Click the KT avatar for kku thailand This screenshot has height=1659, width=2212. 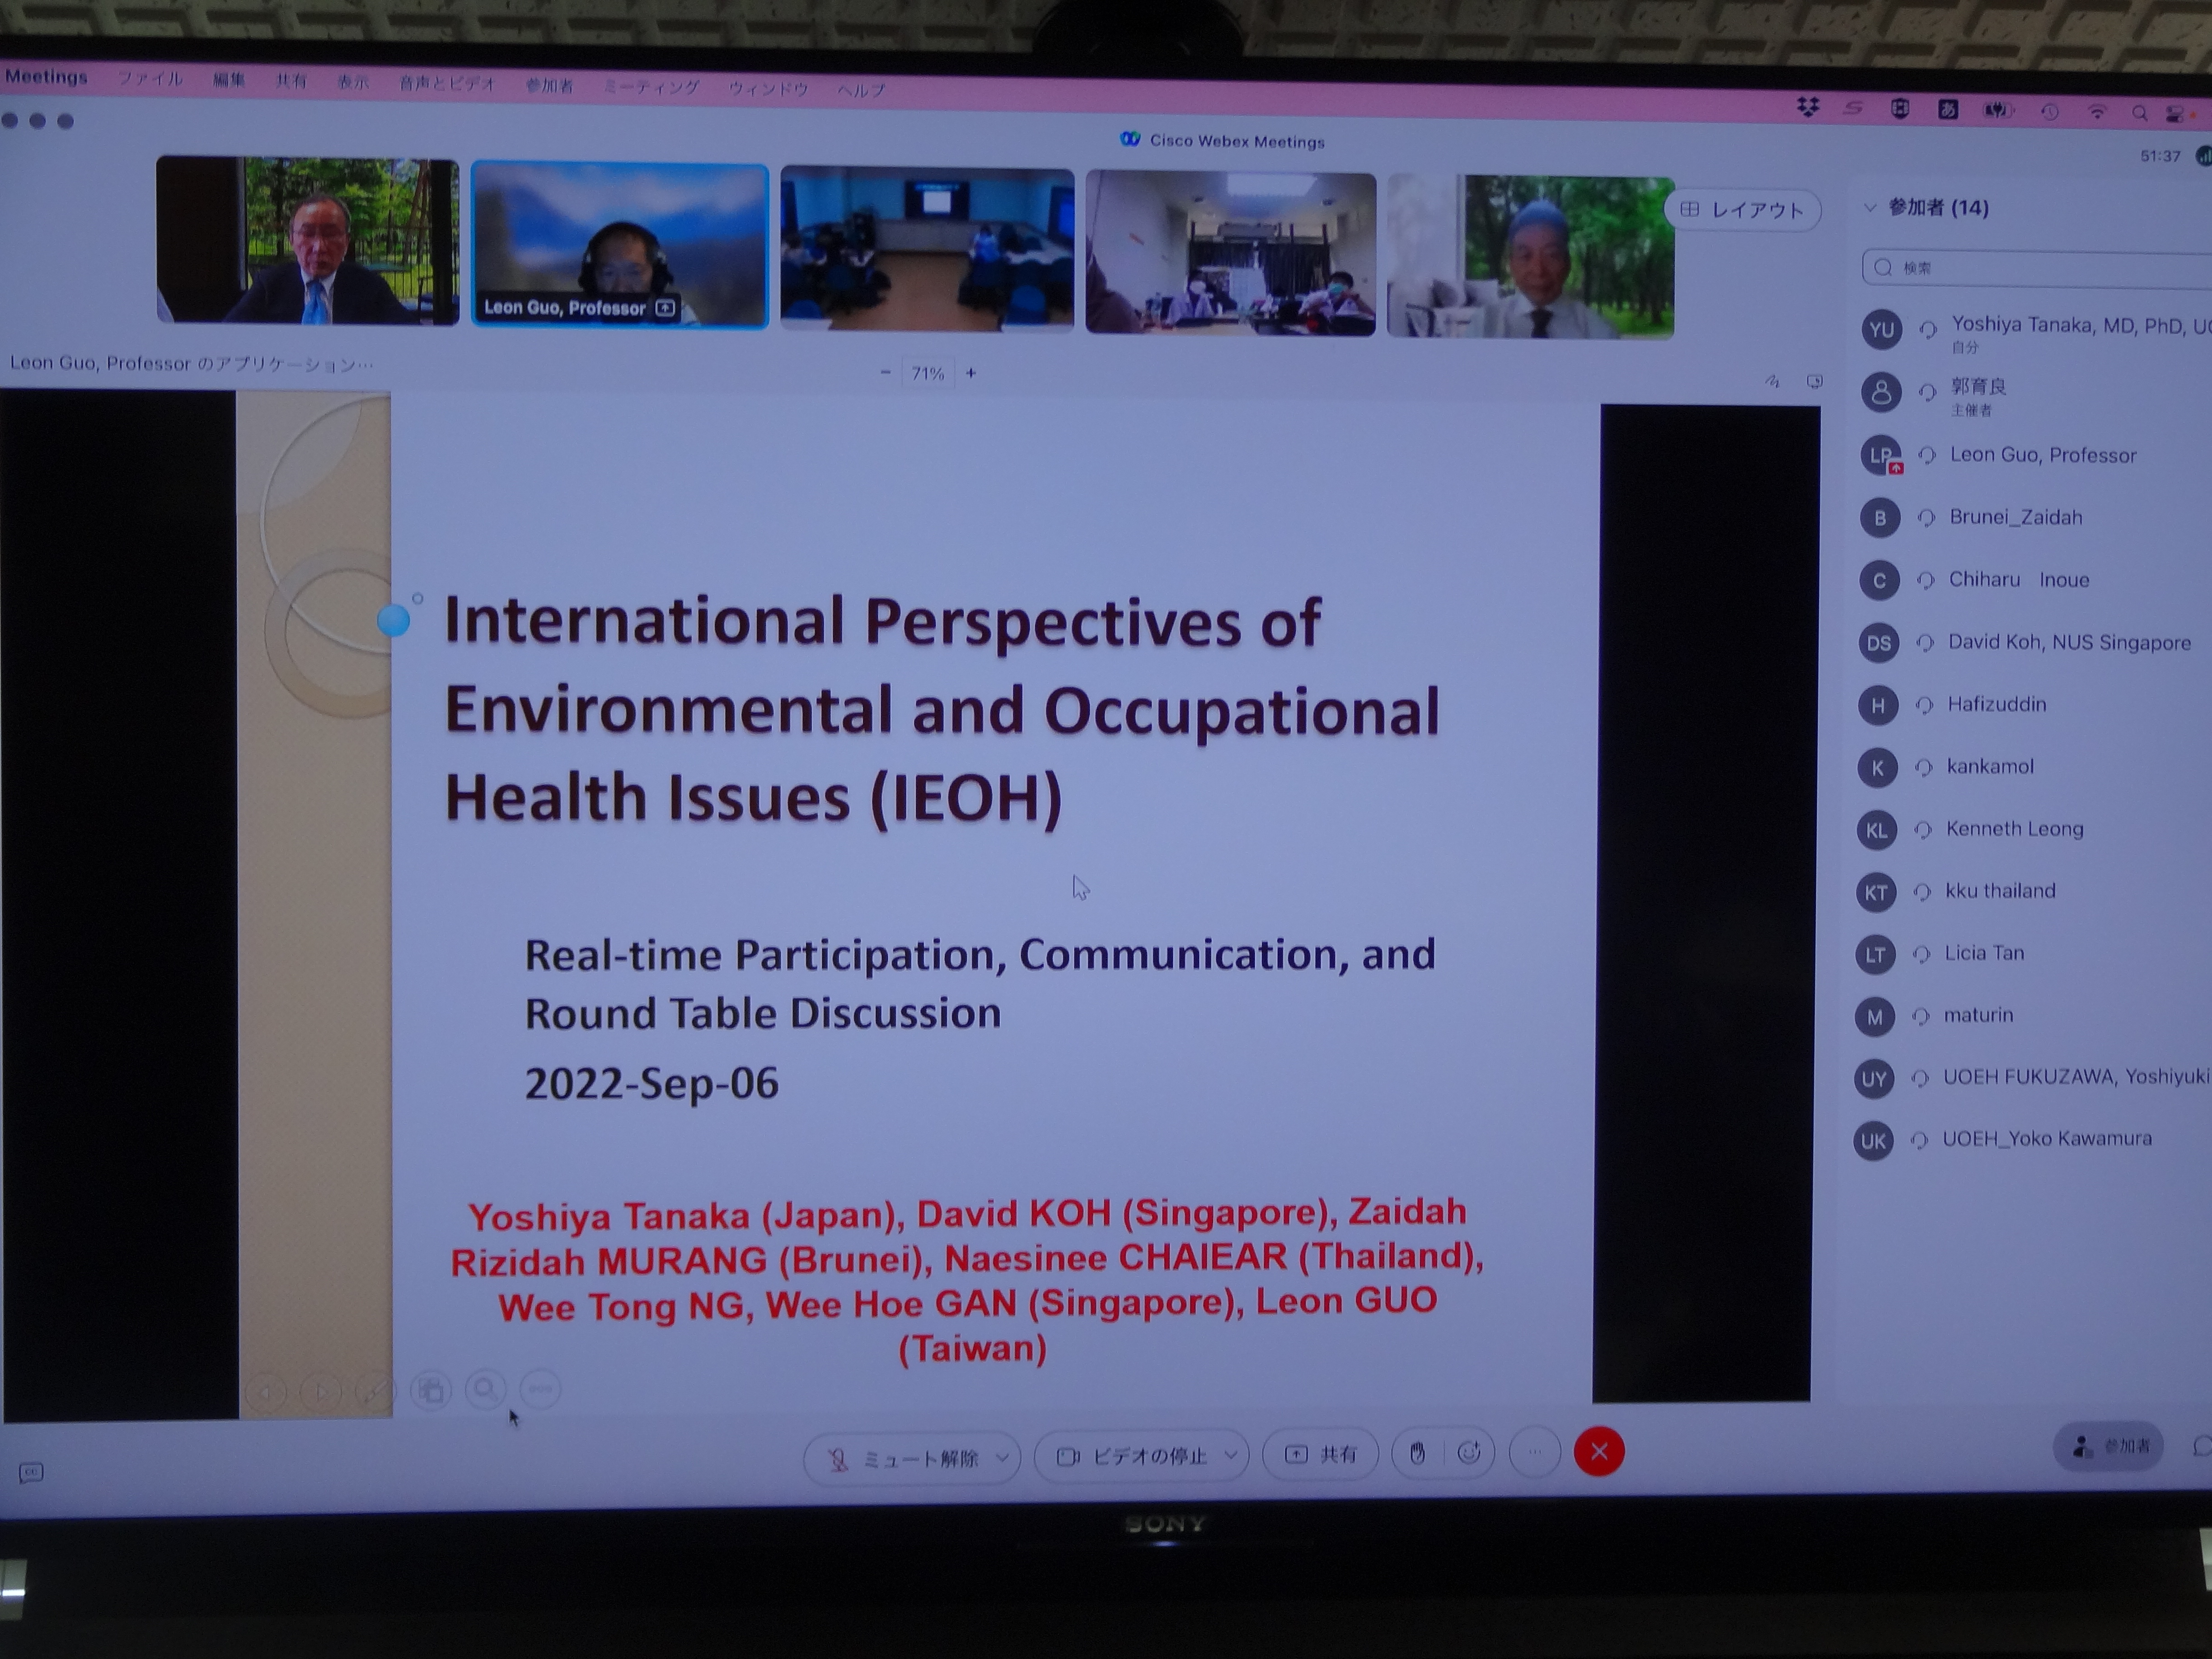click(1875, 892)
